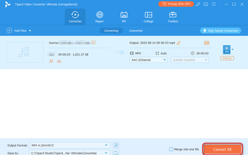Minimize the Tipard window
The width and height of the screenshot is (248, 155).
click(x=227, y=4)
